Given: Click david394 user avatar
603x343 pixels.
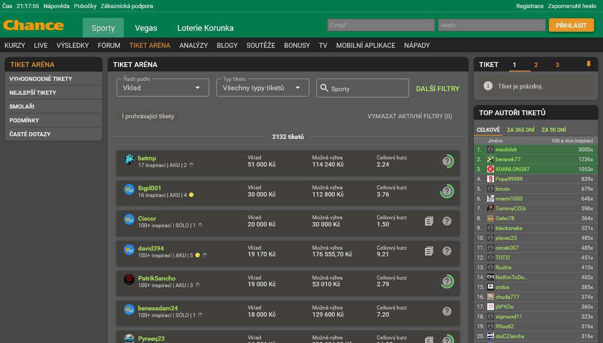Looking at the screenshot, I should tap(129, 250).
